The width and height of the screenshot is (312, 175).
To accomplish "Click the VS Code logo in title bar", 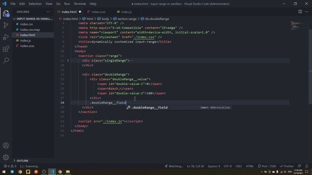I will [x=4, y=4].
